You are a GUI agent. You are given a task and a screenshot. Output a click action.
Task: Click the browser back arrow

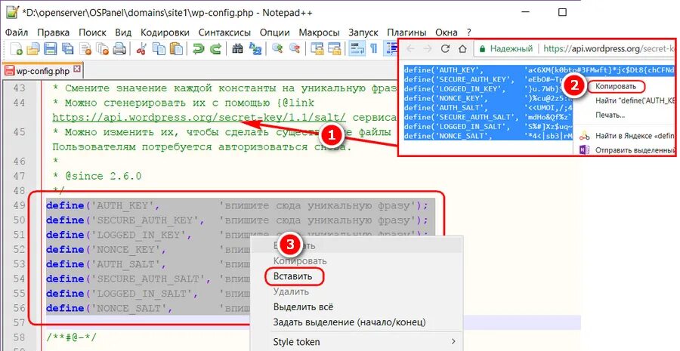410,48
